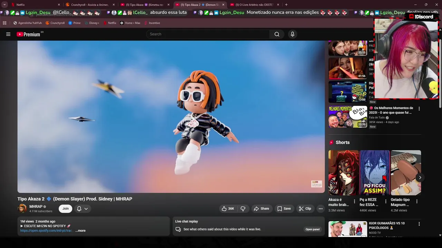Play the 41:56 recommended video thumbnail
The width and height of the screenshot is (442, 248).
pos(347,68)
